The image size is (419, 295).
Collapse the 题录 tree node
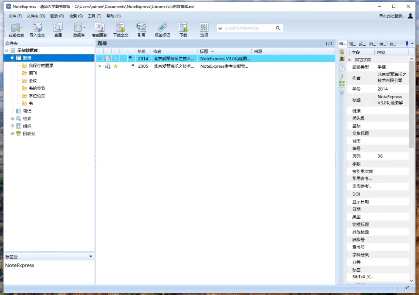tap(12, 58)
